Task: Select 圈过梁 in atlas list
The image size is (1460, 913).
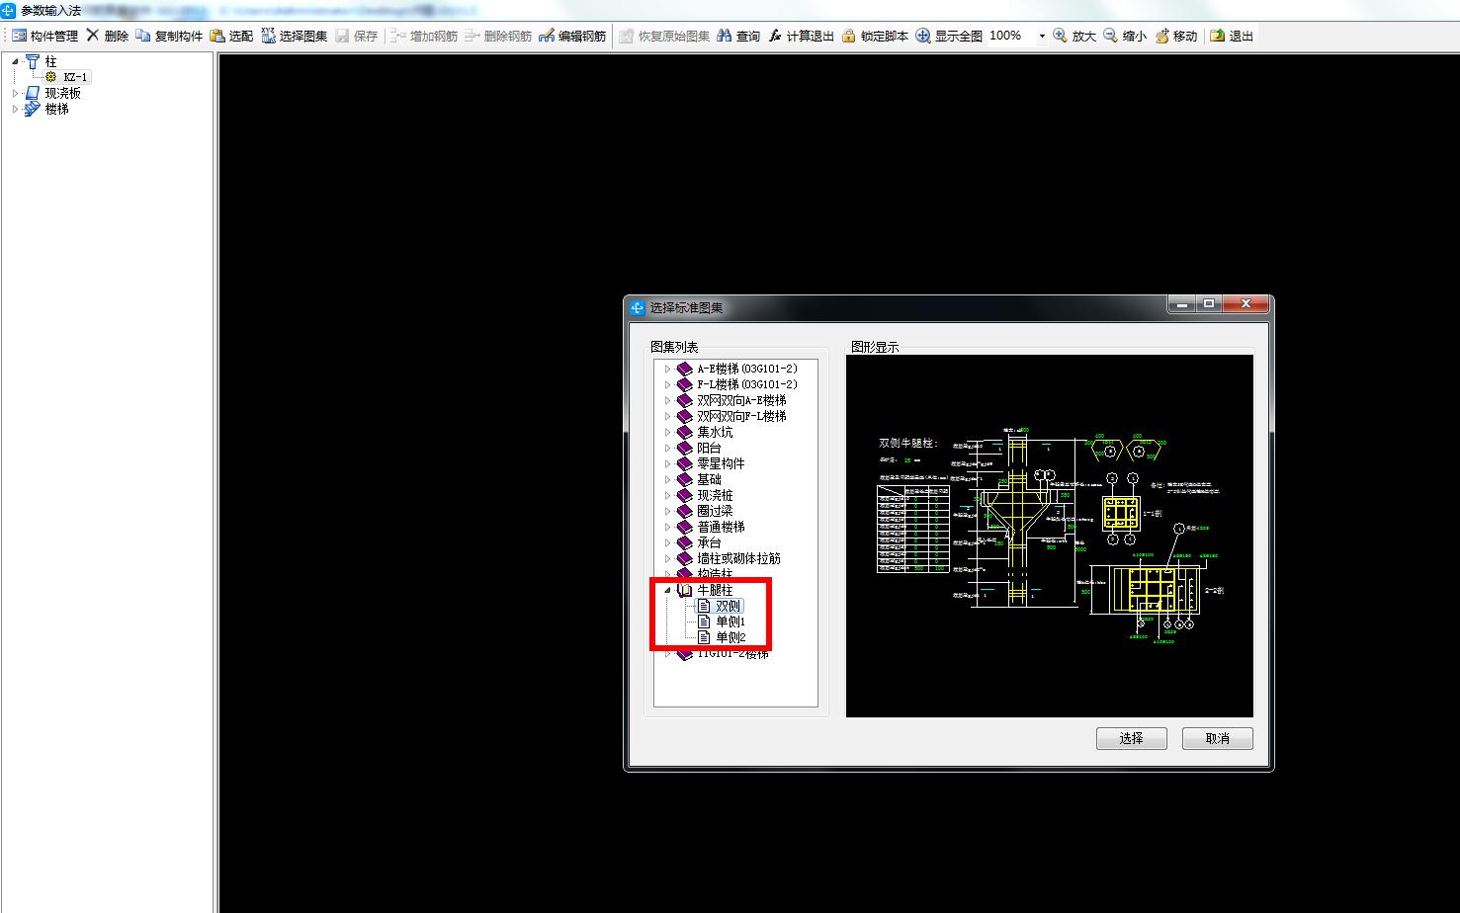Action: tap(715, 511)
